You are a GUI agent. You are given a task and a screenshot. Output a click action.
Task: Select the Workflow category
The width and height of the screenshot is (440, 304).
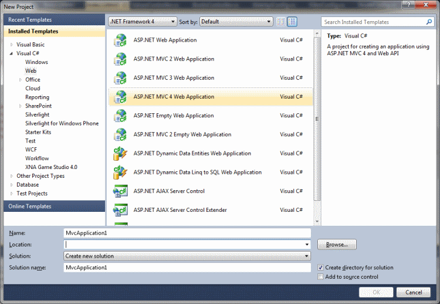tap(37, 158)
